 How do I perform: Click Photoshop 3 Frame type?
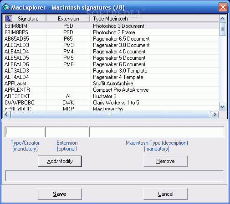click(x=114, y=32)
